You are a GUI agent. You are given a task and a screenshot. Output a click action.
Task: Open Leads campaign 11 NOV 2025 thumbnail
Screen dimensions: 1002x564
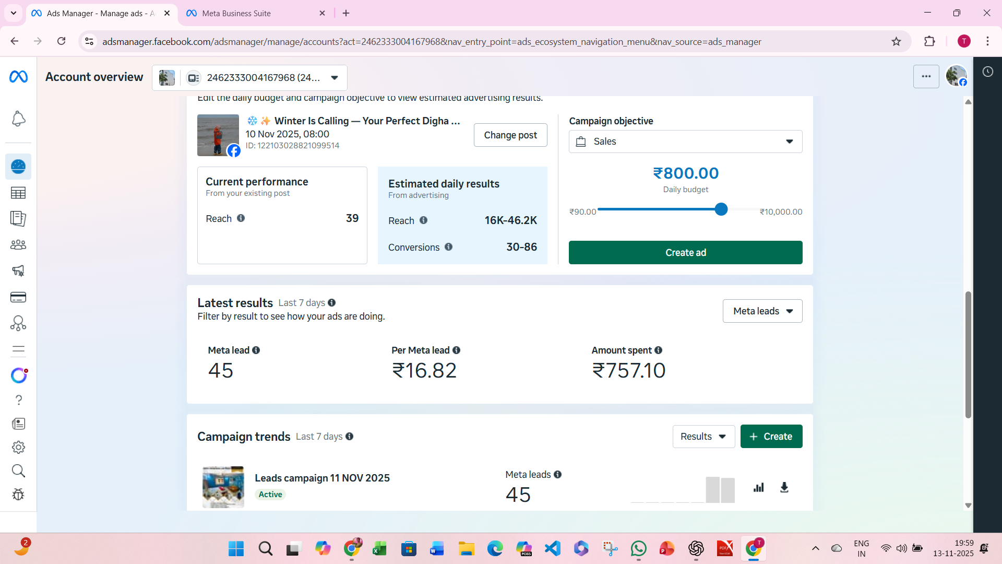point(223,487)
